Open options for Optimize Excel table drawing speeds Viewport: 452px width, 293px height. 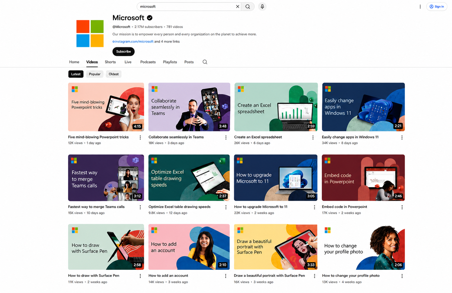[226, 207]
